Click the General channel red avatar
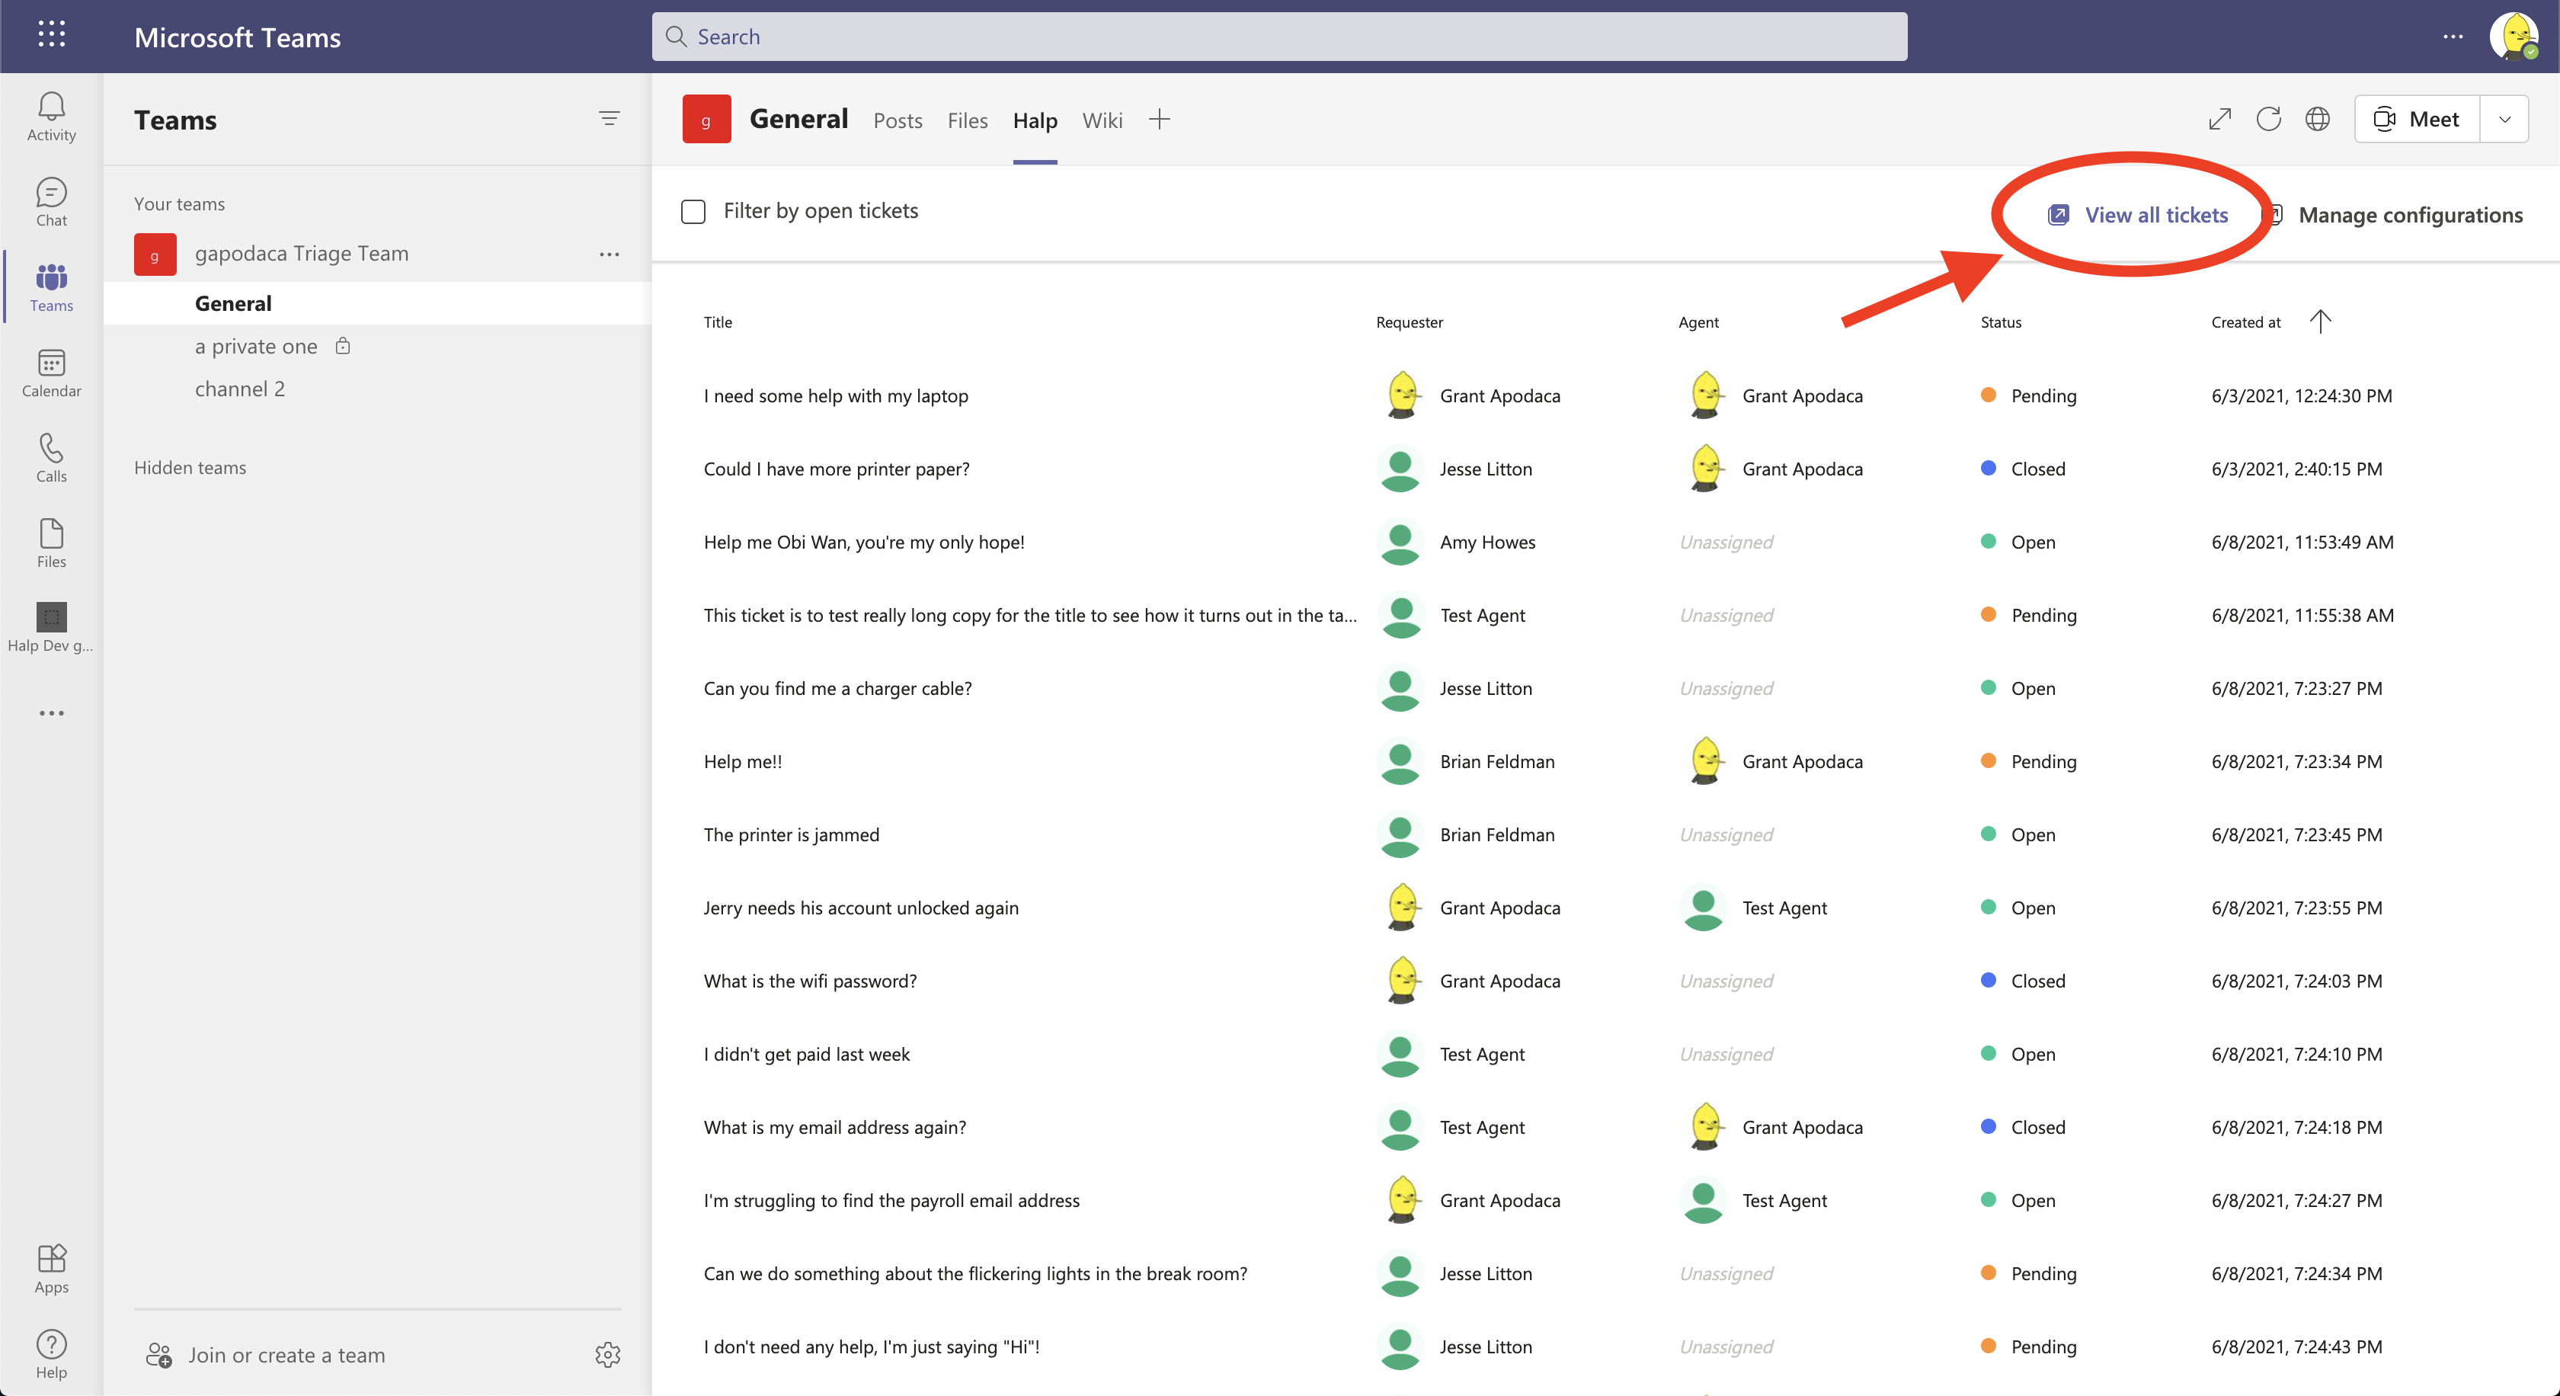Viewport: 2560px width, 1396px height. 706,119
